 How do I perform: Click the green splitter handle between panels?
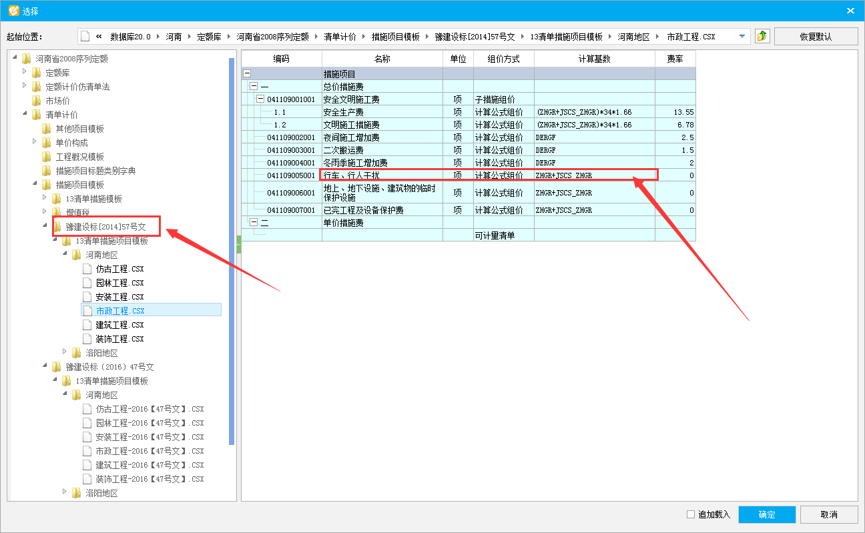(x=239, y=244)
